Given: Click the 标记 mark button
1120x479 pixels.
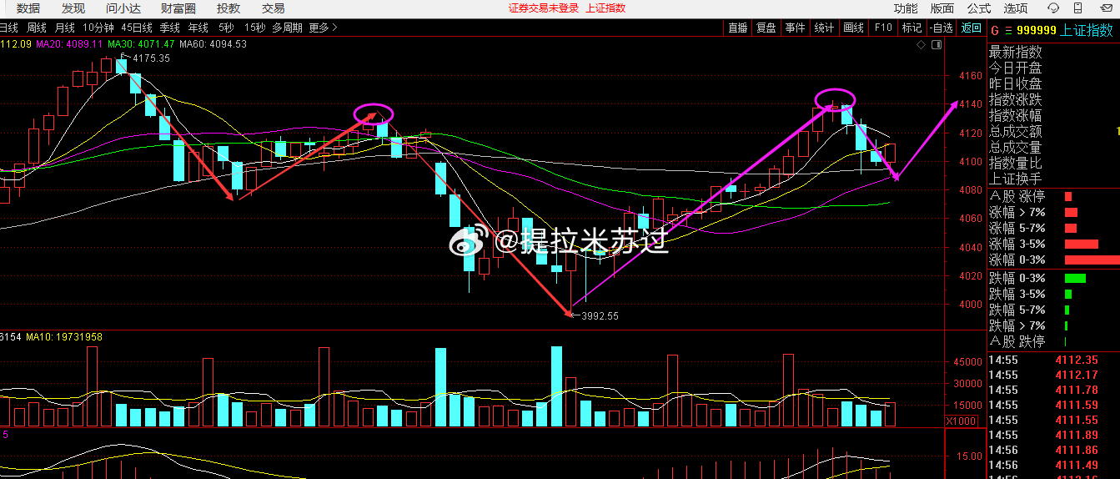Looking at the screenshot, I should tap(912, 28).
